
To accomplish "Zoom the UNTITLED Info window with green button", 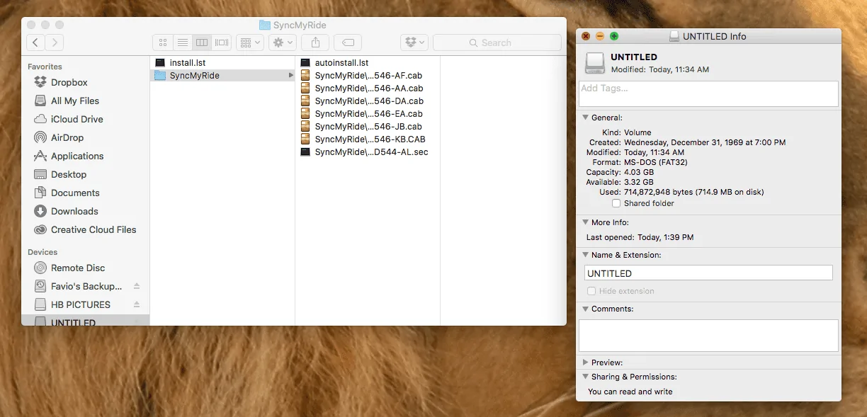I will (614, 36).
